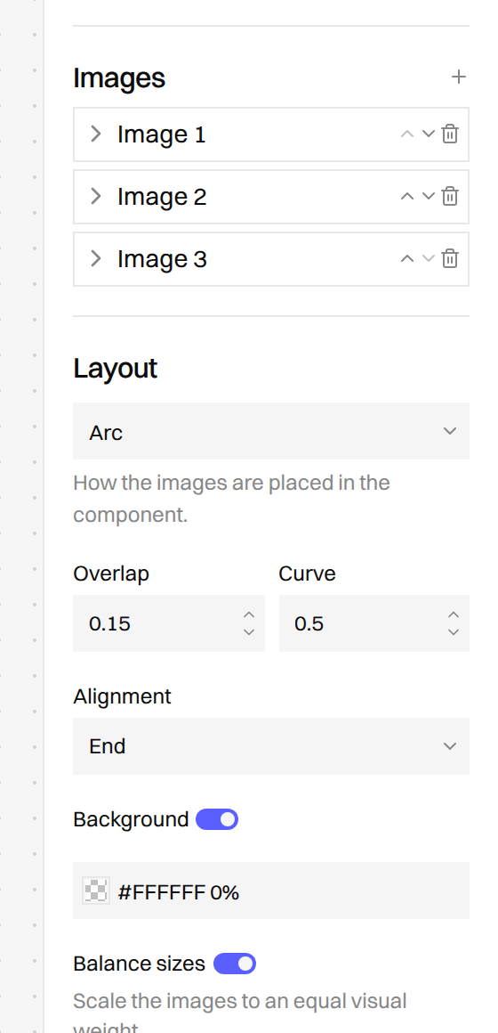
Task: Add a new image with plus icon
Action: click(459, 77)
